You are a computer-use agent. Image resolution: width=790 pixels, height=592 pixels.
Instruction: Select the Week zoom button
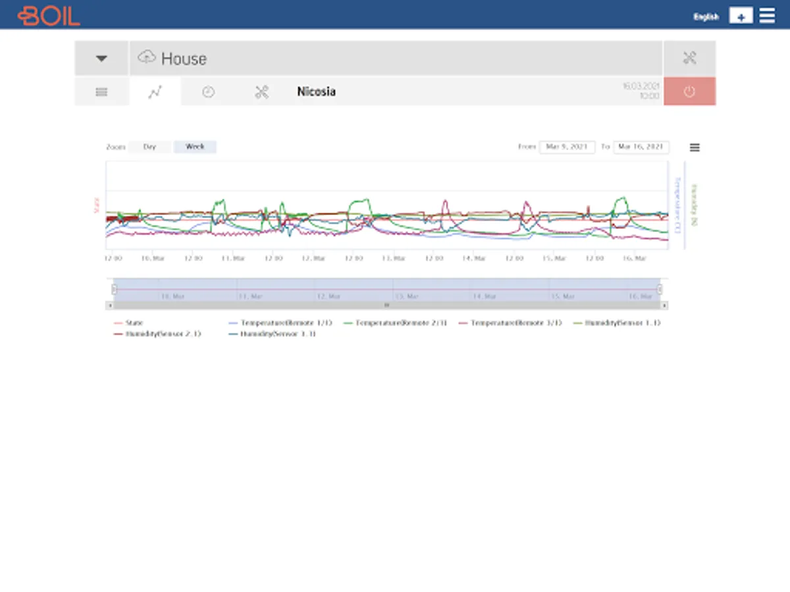pyautogui.click(x=195, y=147)
